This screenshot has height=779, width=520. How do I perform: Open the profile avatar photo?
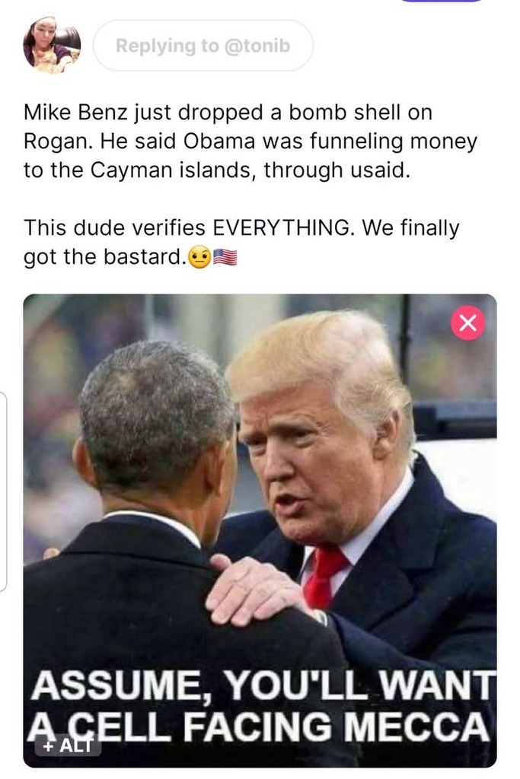pos(52,46)
